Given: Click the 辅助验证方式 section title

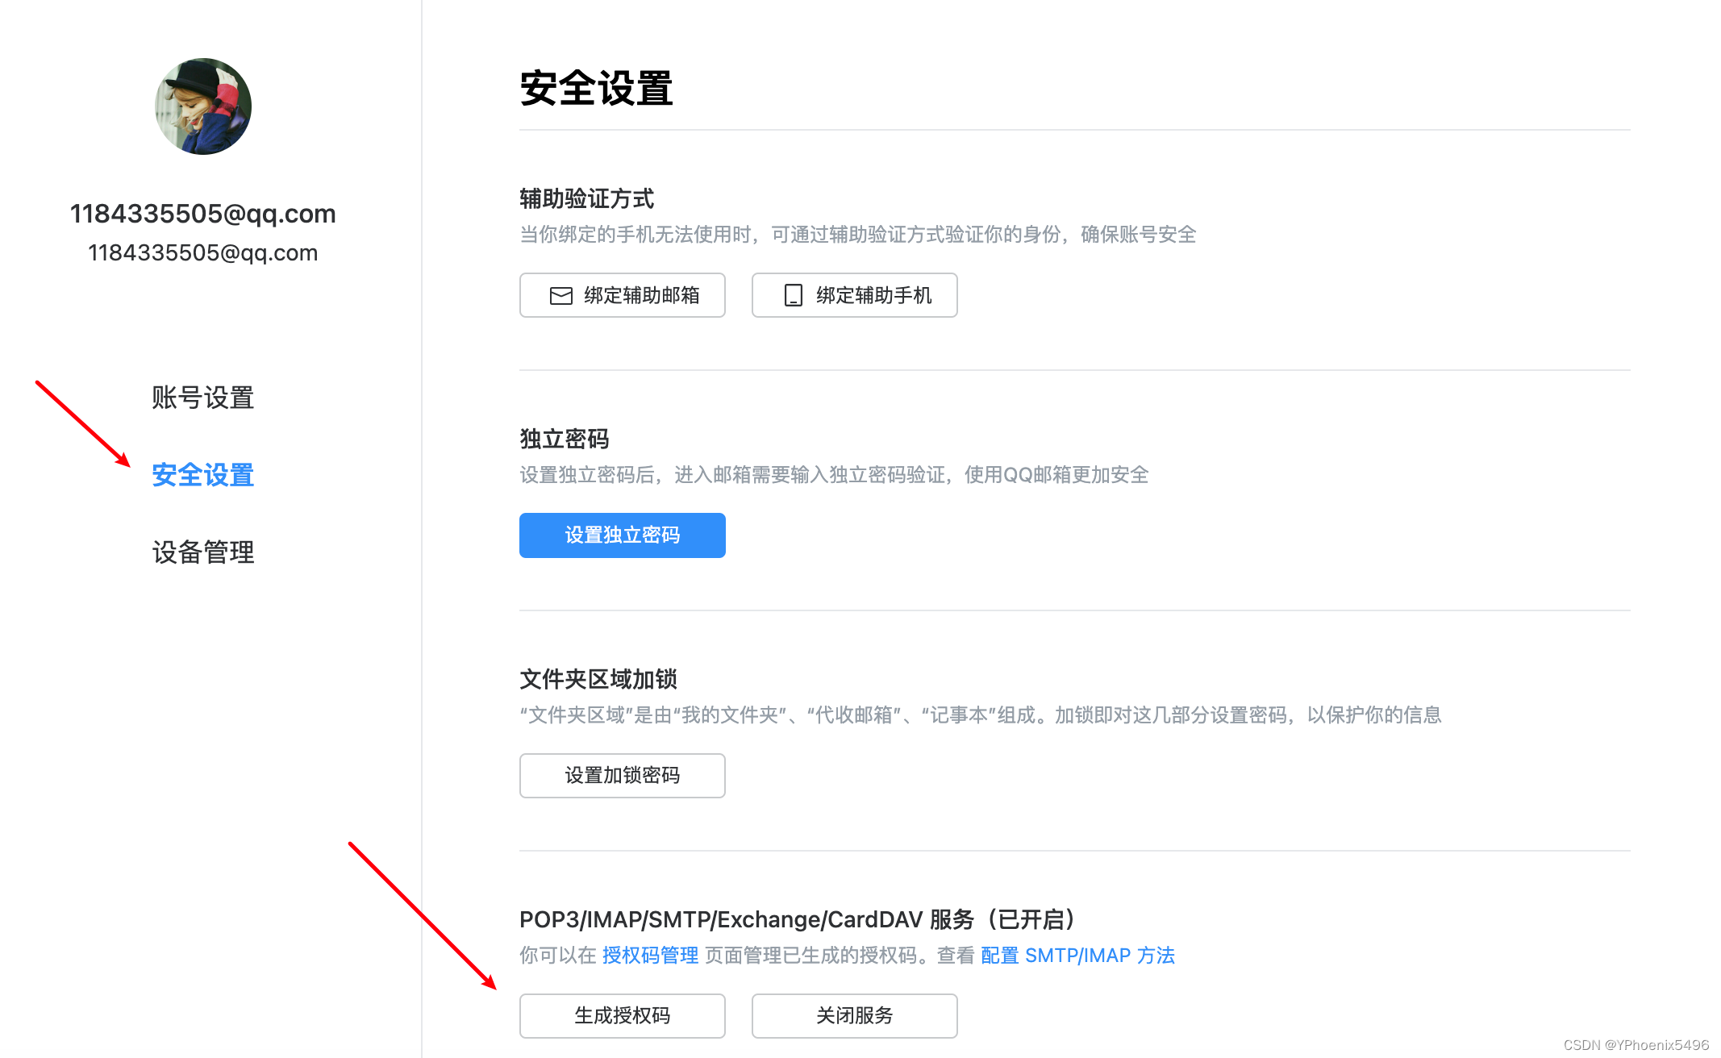Looking at the screenshot, I should point(586,198).
